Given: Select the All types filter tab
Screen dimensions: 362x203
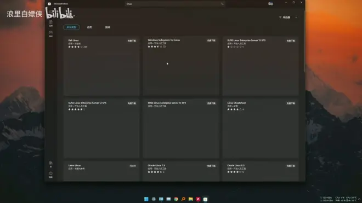Looking at the screenshot, I should coord(71,27).
